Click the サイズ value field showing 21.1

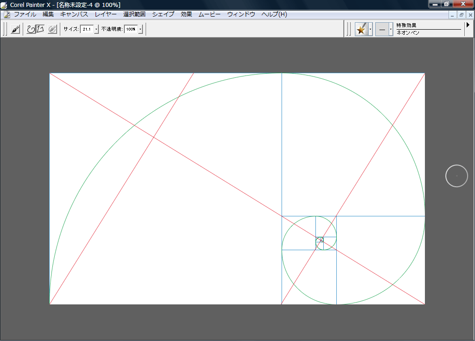point(87,29)
